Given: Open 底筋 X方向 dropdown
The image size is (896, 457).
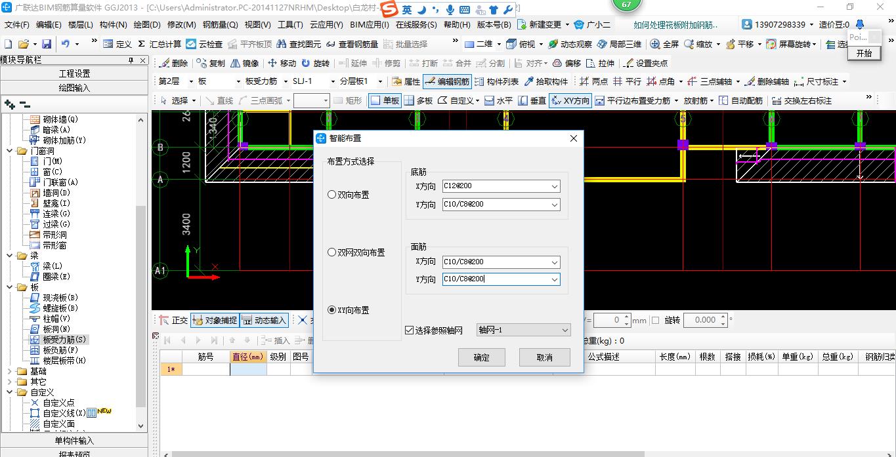Looking at the screenshot, I should pyautogui.click(x=555, y=186).
